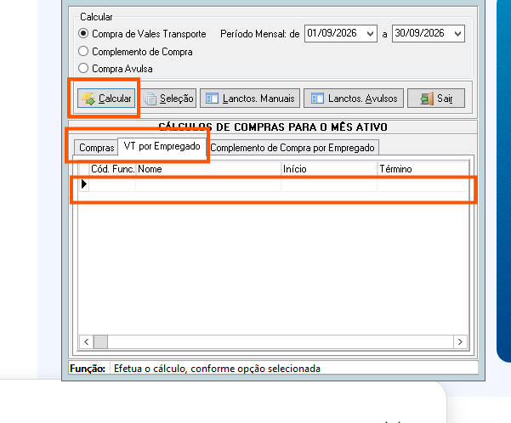Open start date 01/09/2026 dropdown arrow
Screen dimensions: 511x423
pos(370,33)
